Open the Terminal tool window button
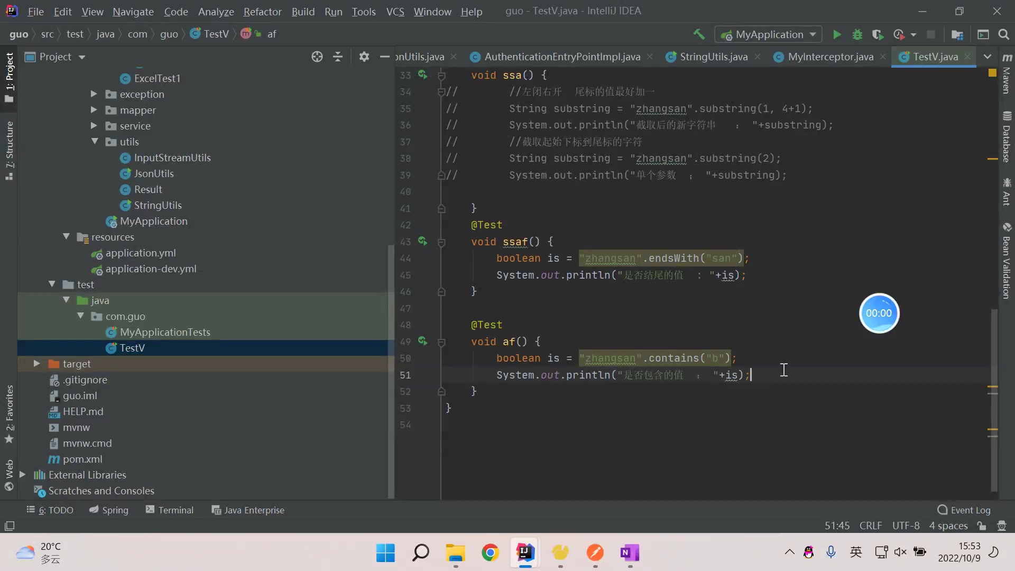The height and width of the screenshot is (571, 1015). [x=170, y=510]
